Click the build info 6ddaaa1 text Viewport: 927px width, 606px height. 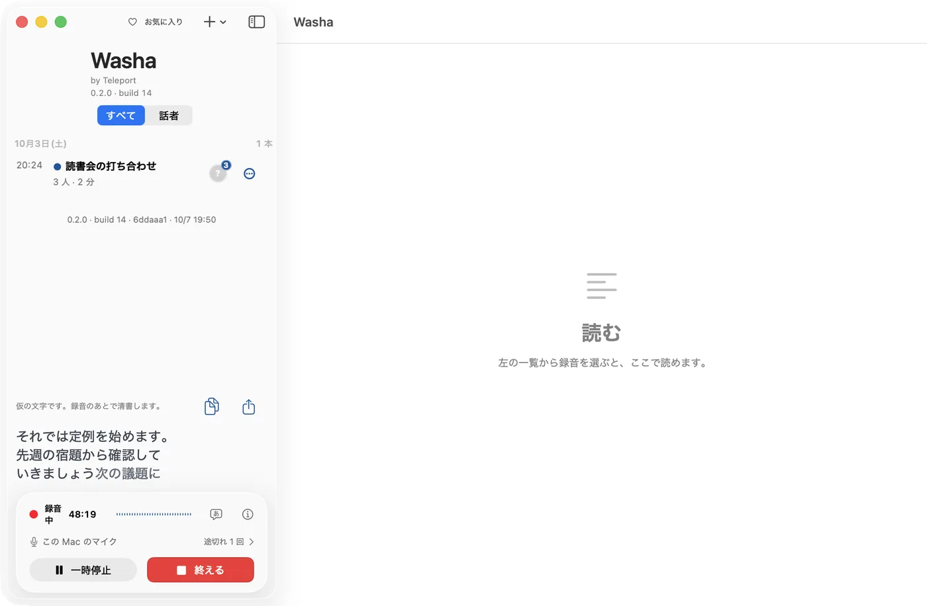(x=142, y=220)
